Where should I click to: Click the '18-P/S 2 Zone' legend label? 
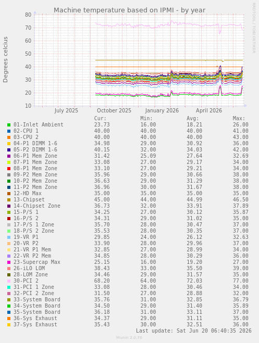(34, 231)
